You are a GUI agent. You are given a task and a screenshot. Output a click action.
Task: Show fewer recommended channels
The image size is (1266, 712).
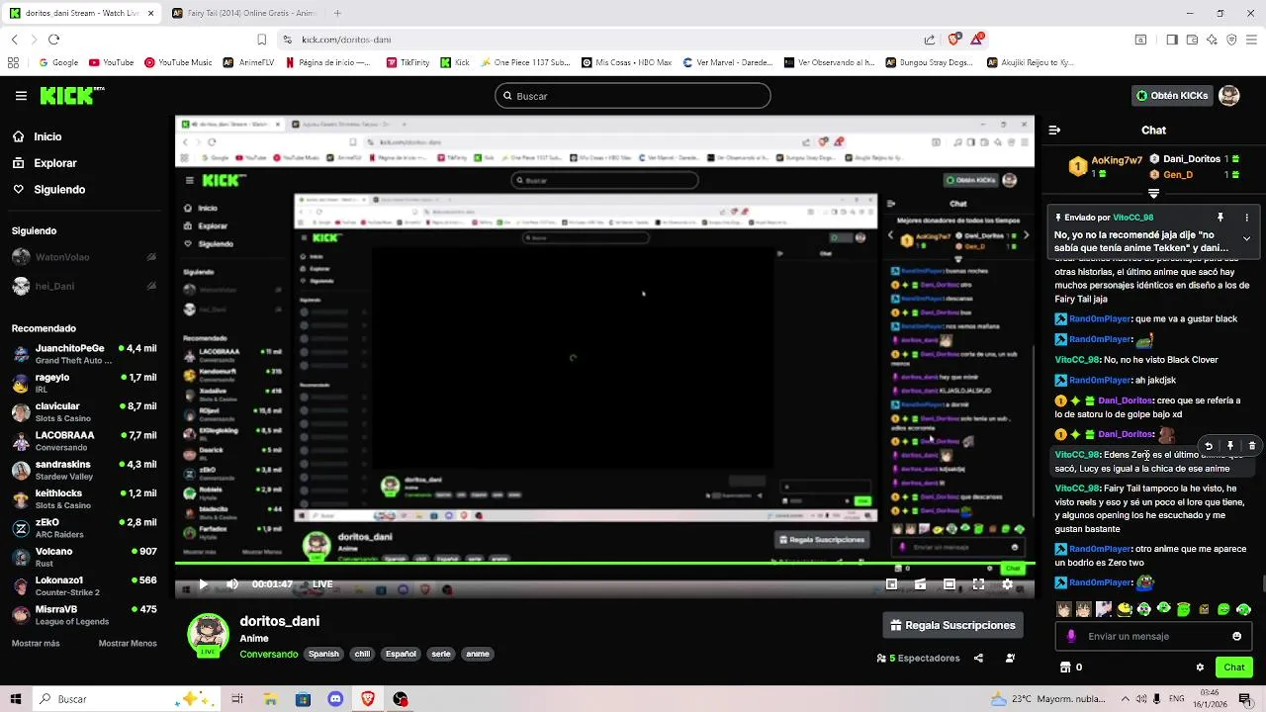click(x=128, y=643)
